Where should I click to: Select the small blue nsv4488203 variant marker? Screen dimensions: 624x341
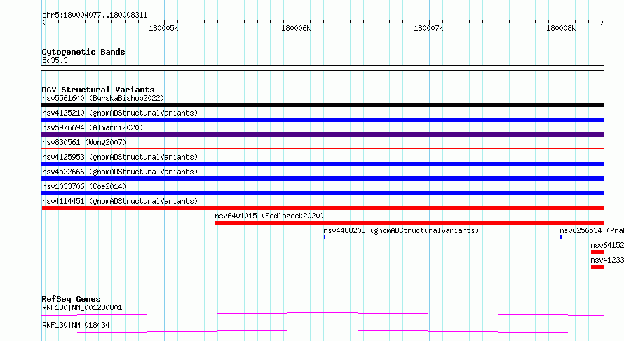click(x=325, y=237)
